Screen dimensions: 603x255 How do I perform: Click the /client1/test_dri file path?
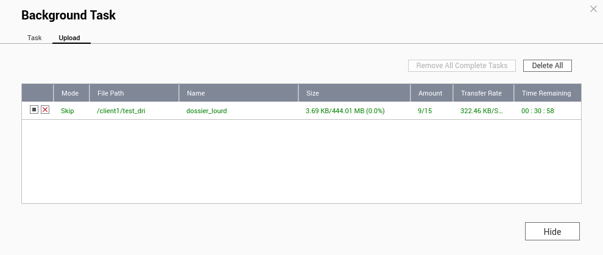point(121,111)
